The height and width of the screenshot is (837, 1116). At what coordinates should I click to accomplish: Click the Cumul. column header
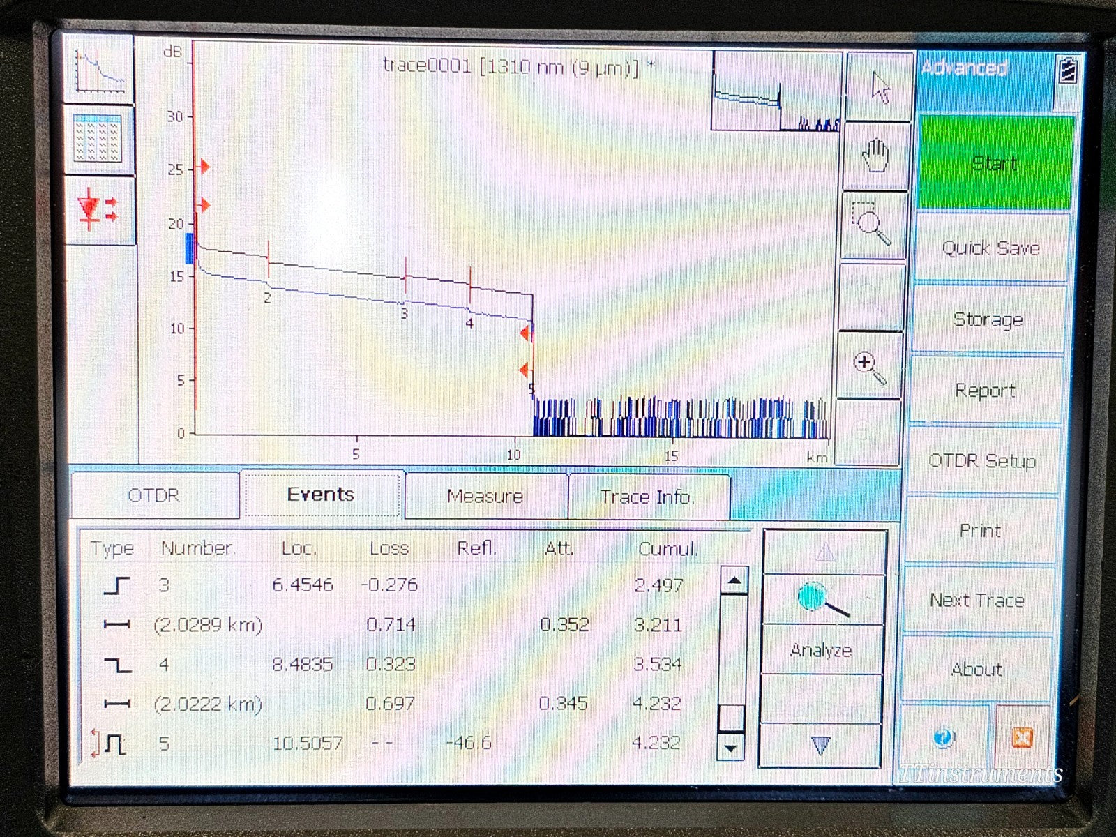[668, 550]
